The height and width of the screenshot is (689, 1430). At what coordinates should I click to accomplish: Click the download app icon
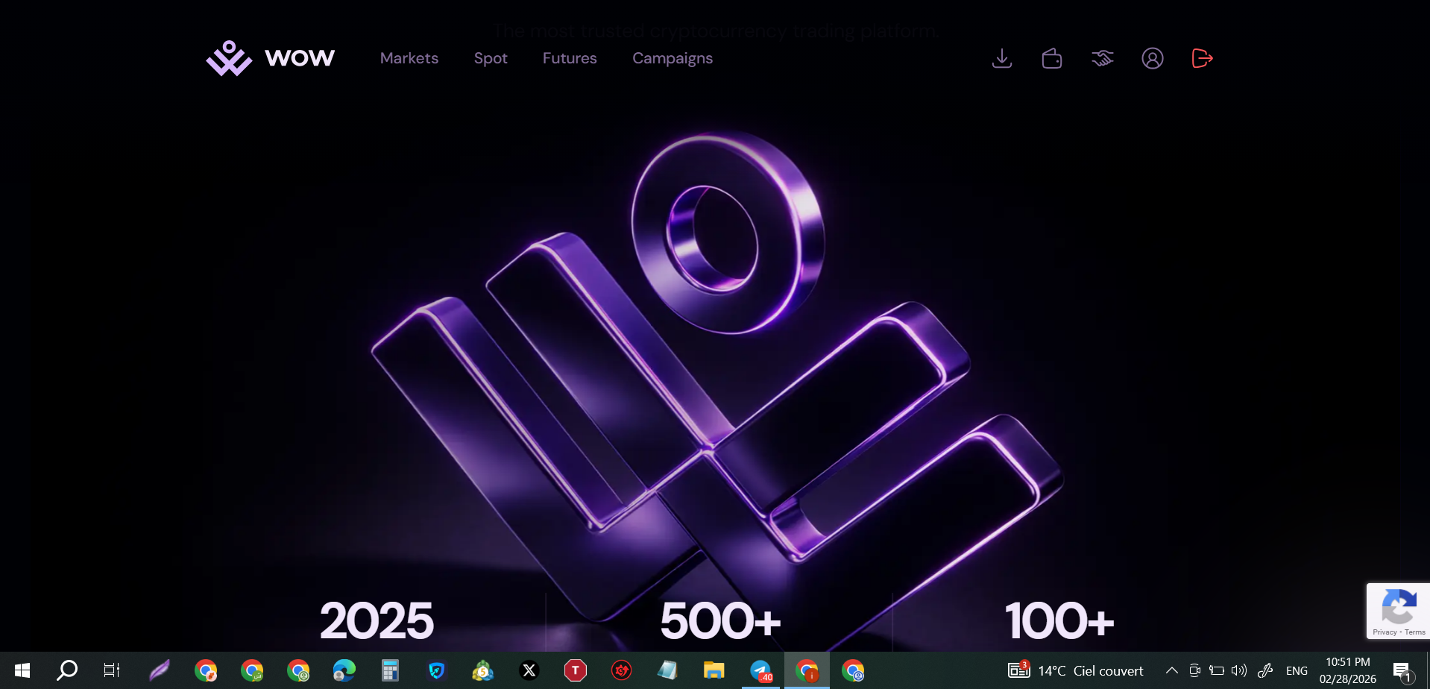click(1002, 58)
